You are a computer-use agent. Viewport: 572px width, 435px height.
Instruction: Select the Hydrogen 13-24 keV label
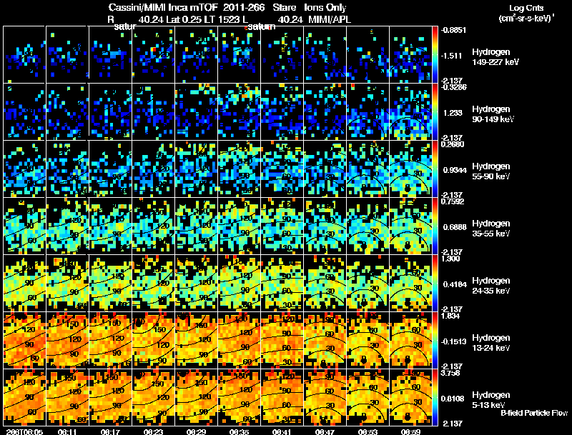click(x=491, y=343)
